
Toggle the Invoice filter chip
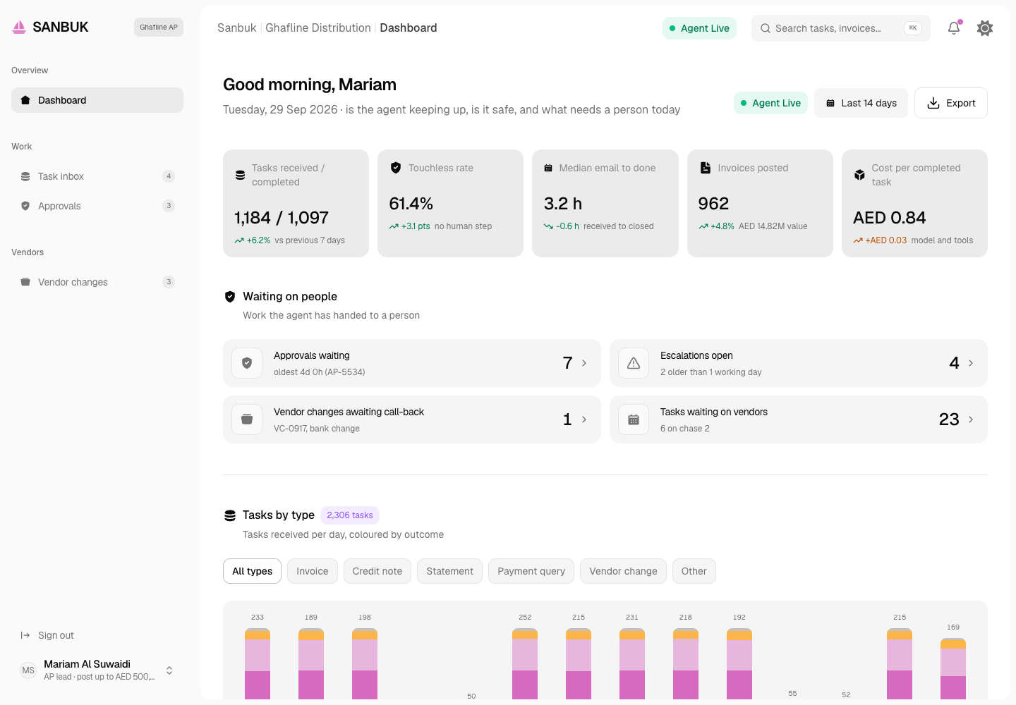click(313, 571)
